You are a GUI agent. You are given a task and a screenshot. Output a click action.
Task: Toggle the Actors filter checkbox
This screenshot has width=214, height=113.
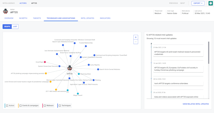pyautogui.click(x=7, y=106)
